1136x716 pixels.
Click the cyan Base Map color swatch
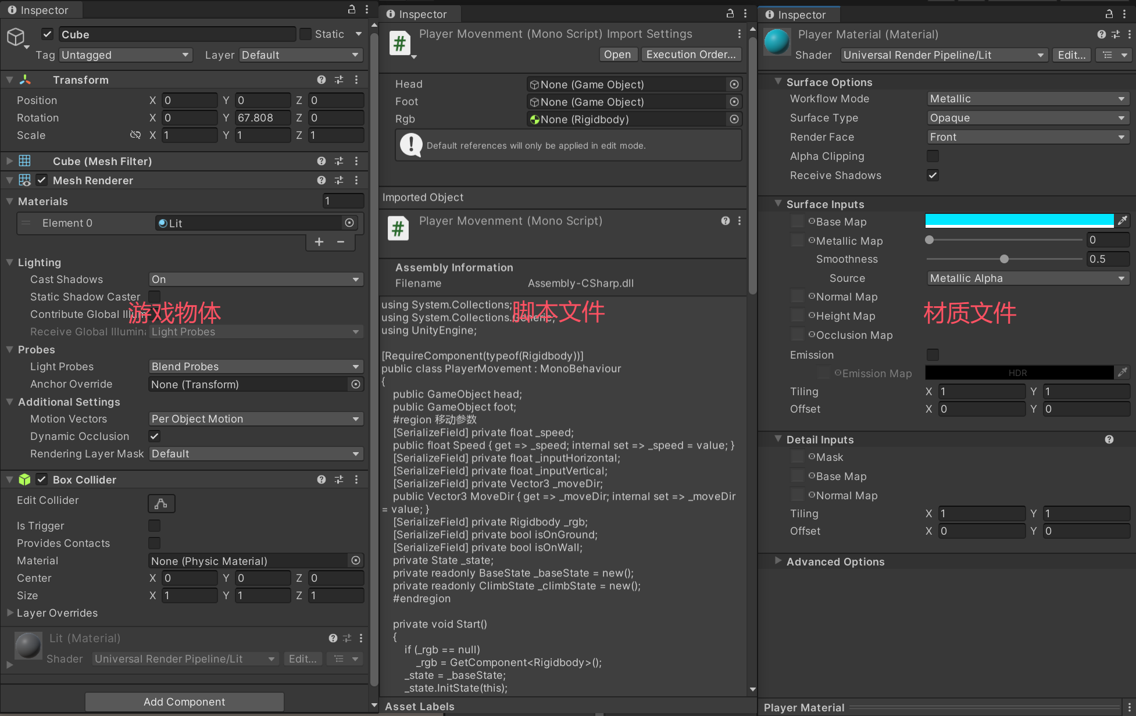click(x=1019, y=220)
